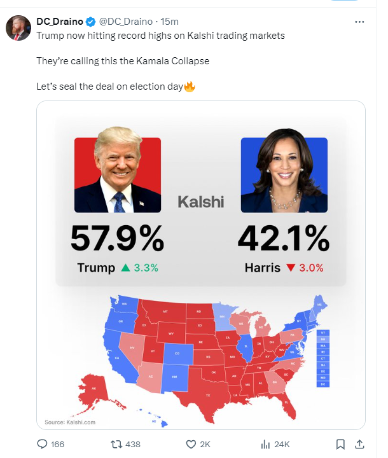
Task: Bookmark this tweet
Action: point(340,444)
